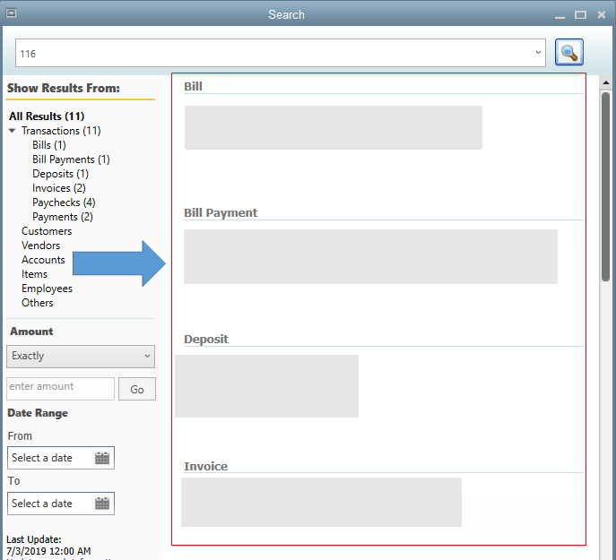The width and height of the screenshot is (616, 560).
Task: Show results from Vendors
Action: pos(41,246)
